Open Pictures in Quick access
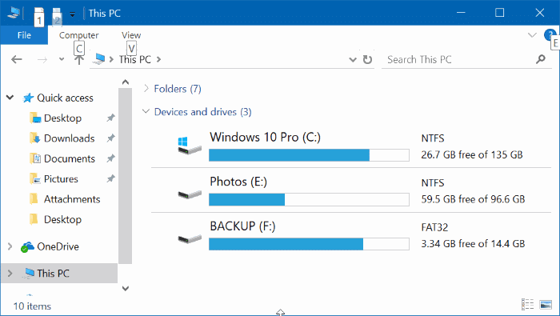 [61, 179]
